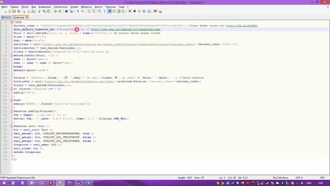
Task: Click the Close All toolbar icon
Action: tap(28, 11)
